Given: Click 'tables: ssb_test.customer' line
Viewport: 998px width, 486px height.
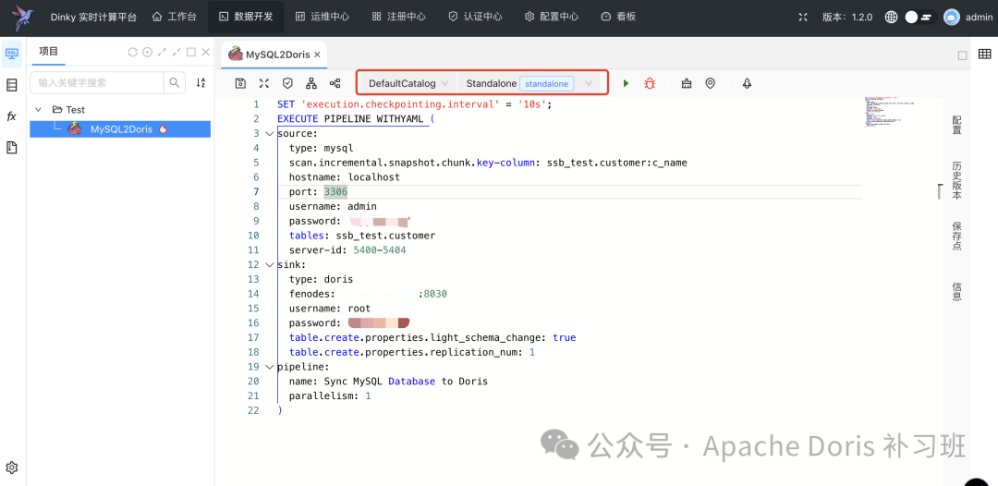Looking at the screenshot, I should click(x=362, y=236).
